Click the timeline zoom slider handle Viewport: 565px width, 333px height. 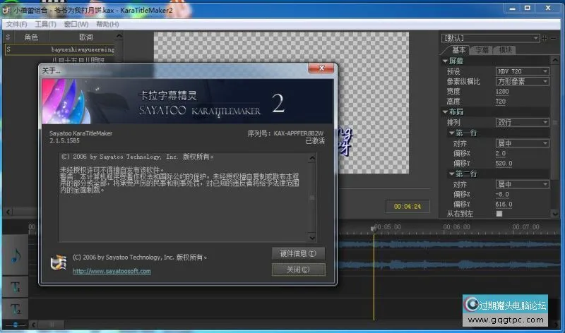coord(15,325)
